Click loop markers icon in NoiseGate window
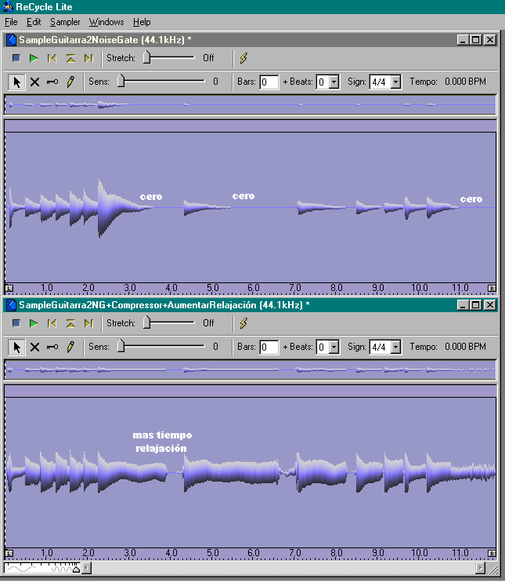 click(70, 58)
